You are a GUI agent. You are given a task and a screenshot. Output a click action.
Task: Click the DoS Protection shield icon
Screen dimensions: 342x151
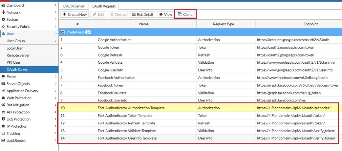click(3, 119)
